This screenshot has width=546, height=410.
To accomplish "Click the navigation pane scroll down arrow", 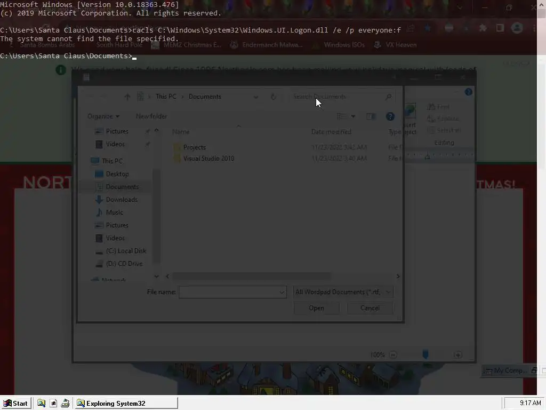I will [156, 276].
